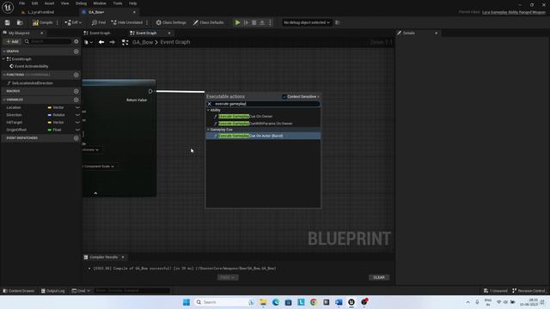Viewport: 550px width, 309px height.
Task: Add a new variable with Variables plus icon
Action: [76, 100]
